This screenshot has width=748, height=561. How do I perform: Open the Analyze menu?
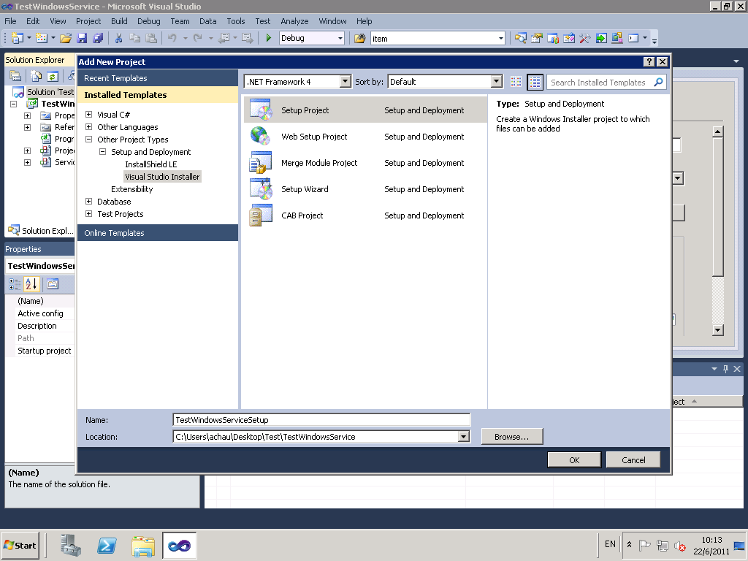coord(294,21)
